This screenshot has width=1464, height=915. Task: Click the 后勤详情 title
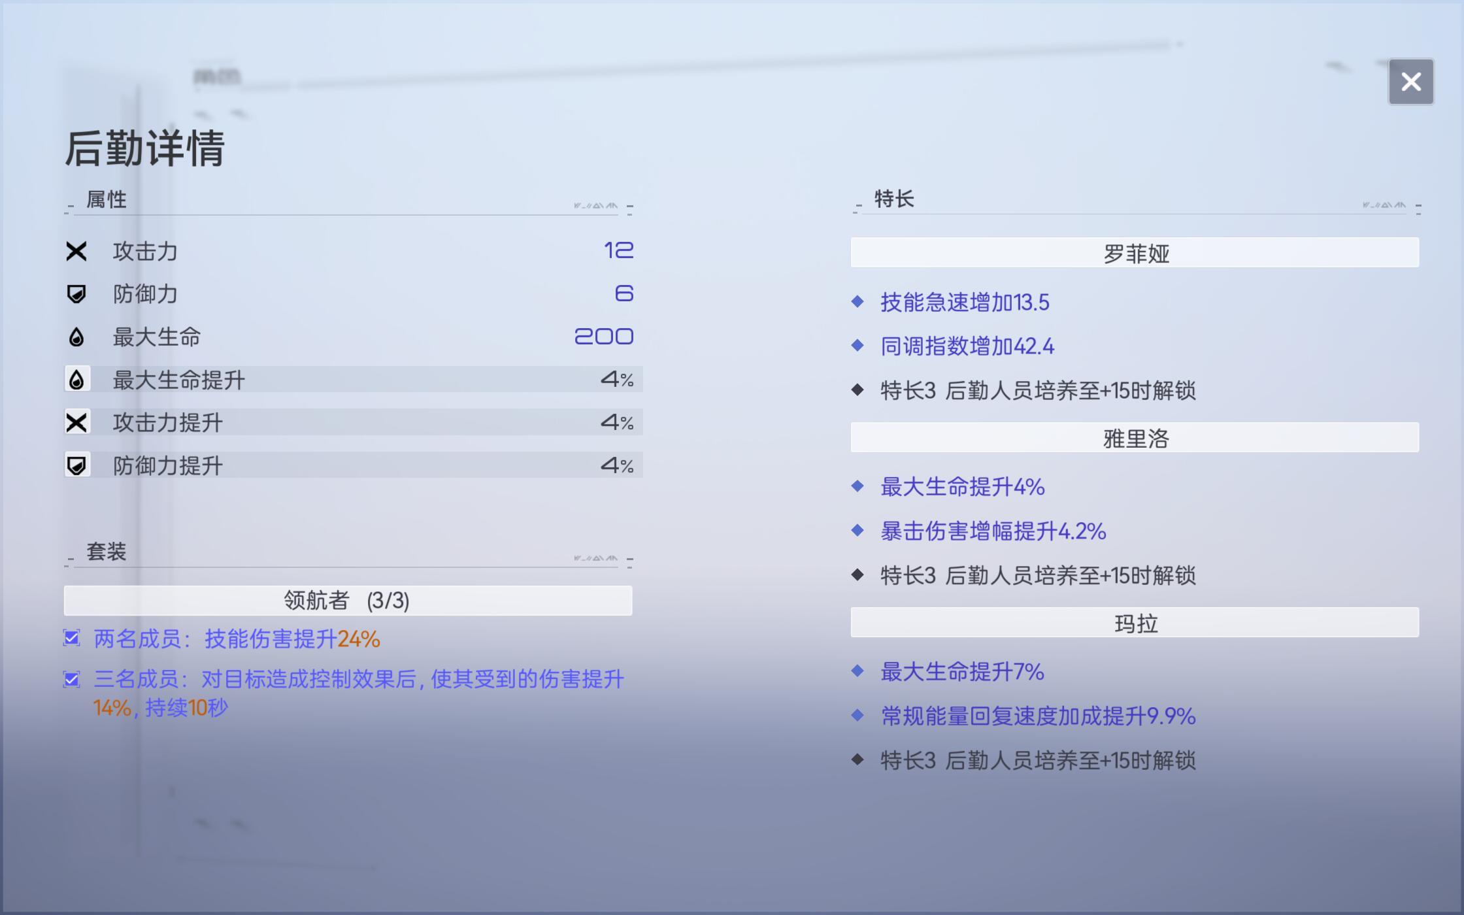145,148
